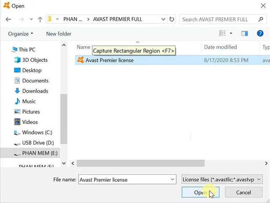This screenshot has height=203, width=270.
Task: Open the view options dropdown arrow
Action: point(231,33)
